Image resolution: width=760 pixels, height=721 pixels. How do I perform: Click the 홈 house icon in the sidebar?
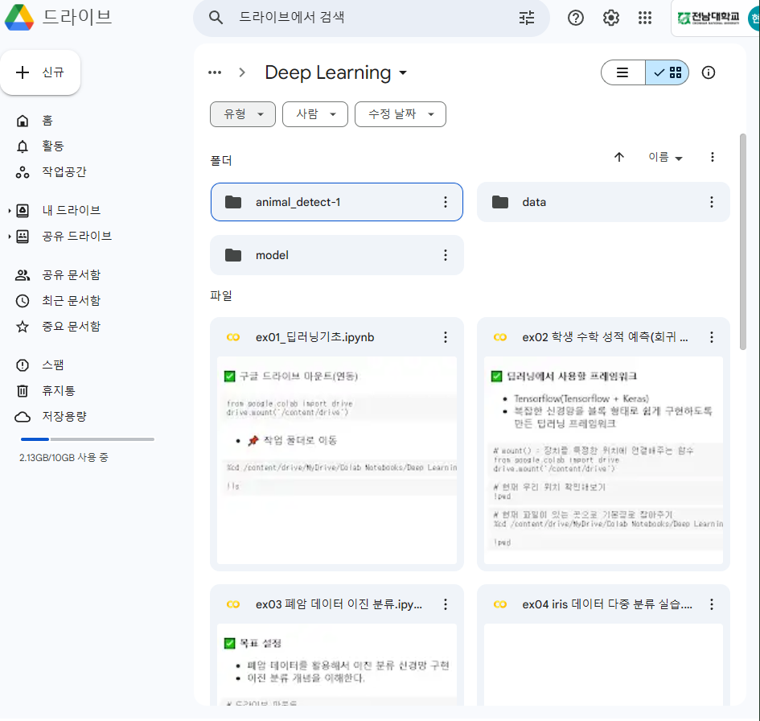coord(23,121)
